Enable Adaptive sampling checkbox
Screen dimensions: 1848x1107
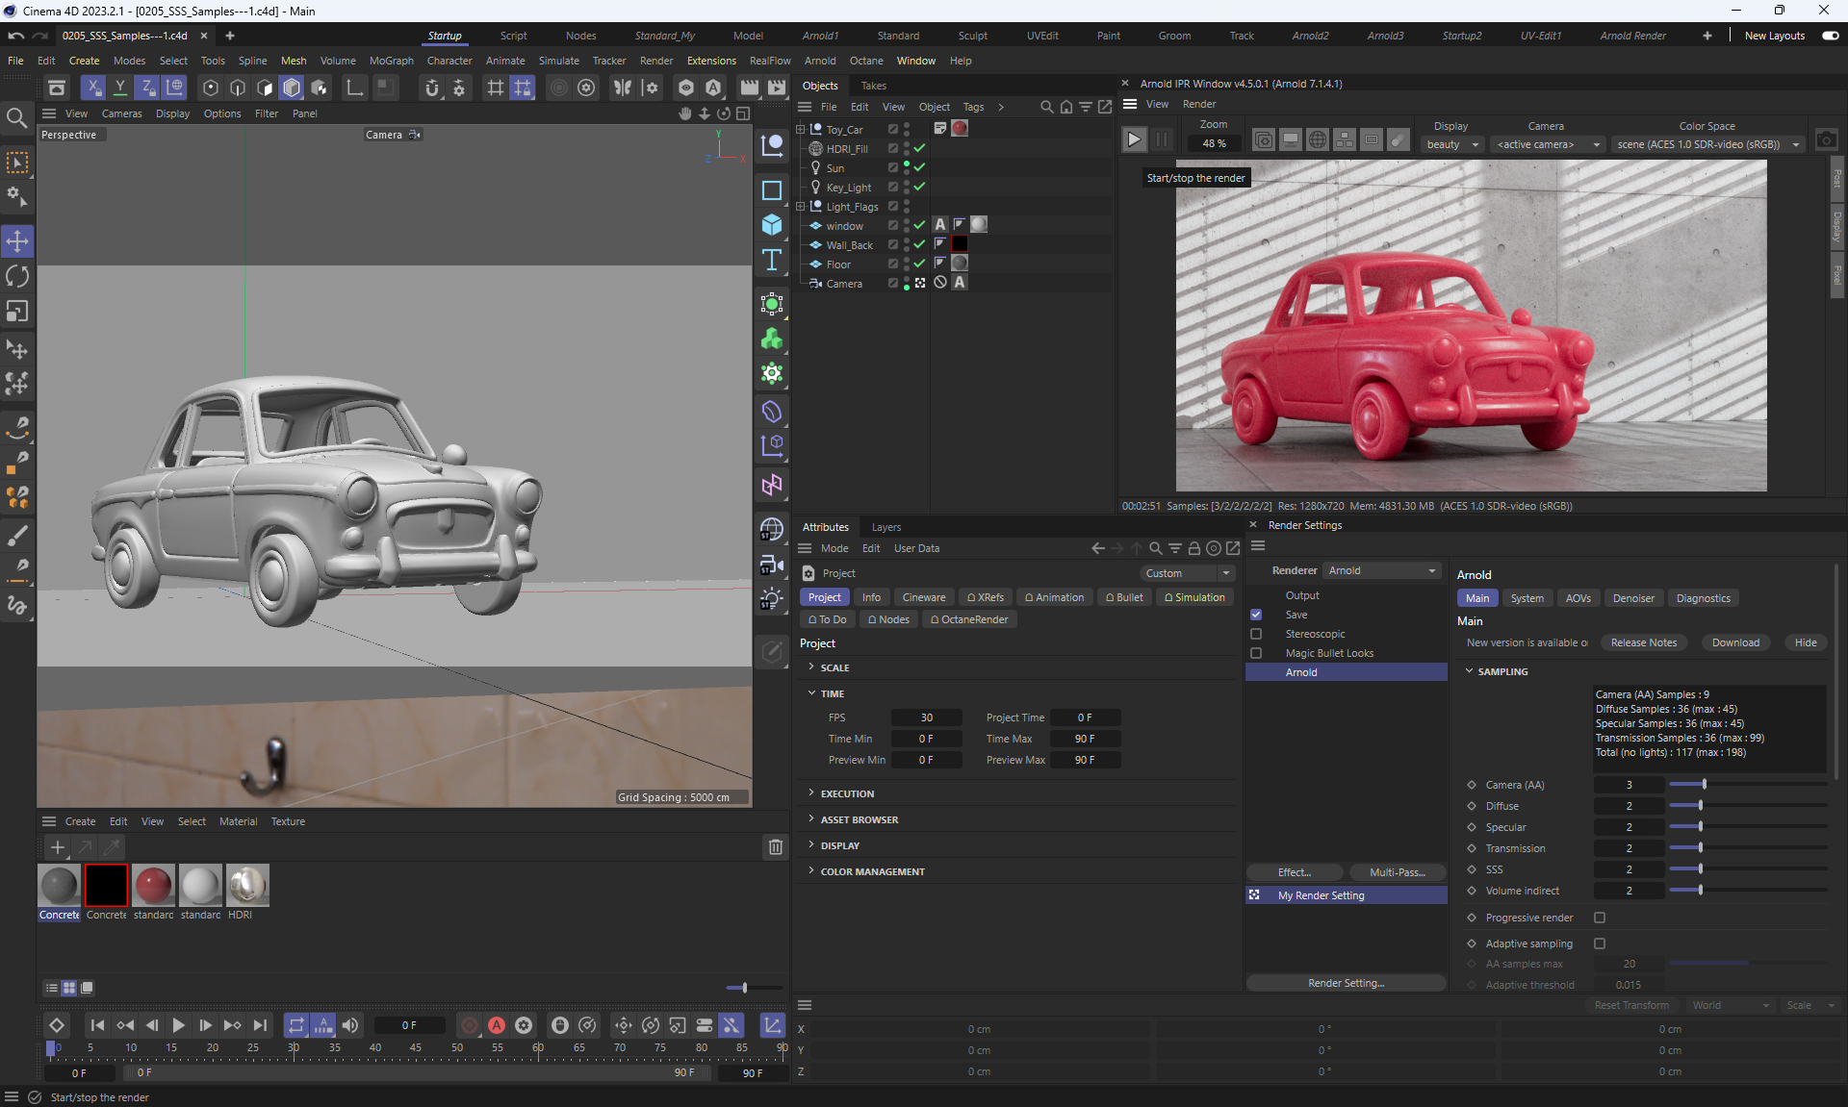coord(1600,943)
